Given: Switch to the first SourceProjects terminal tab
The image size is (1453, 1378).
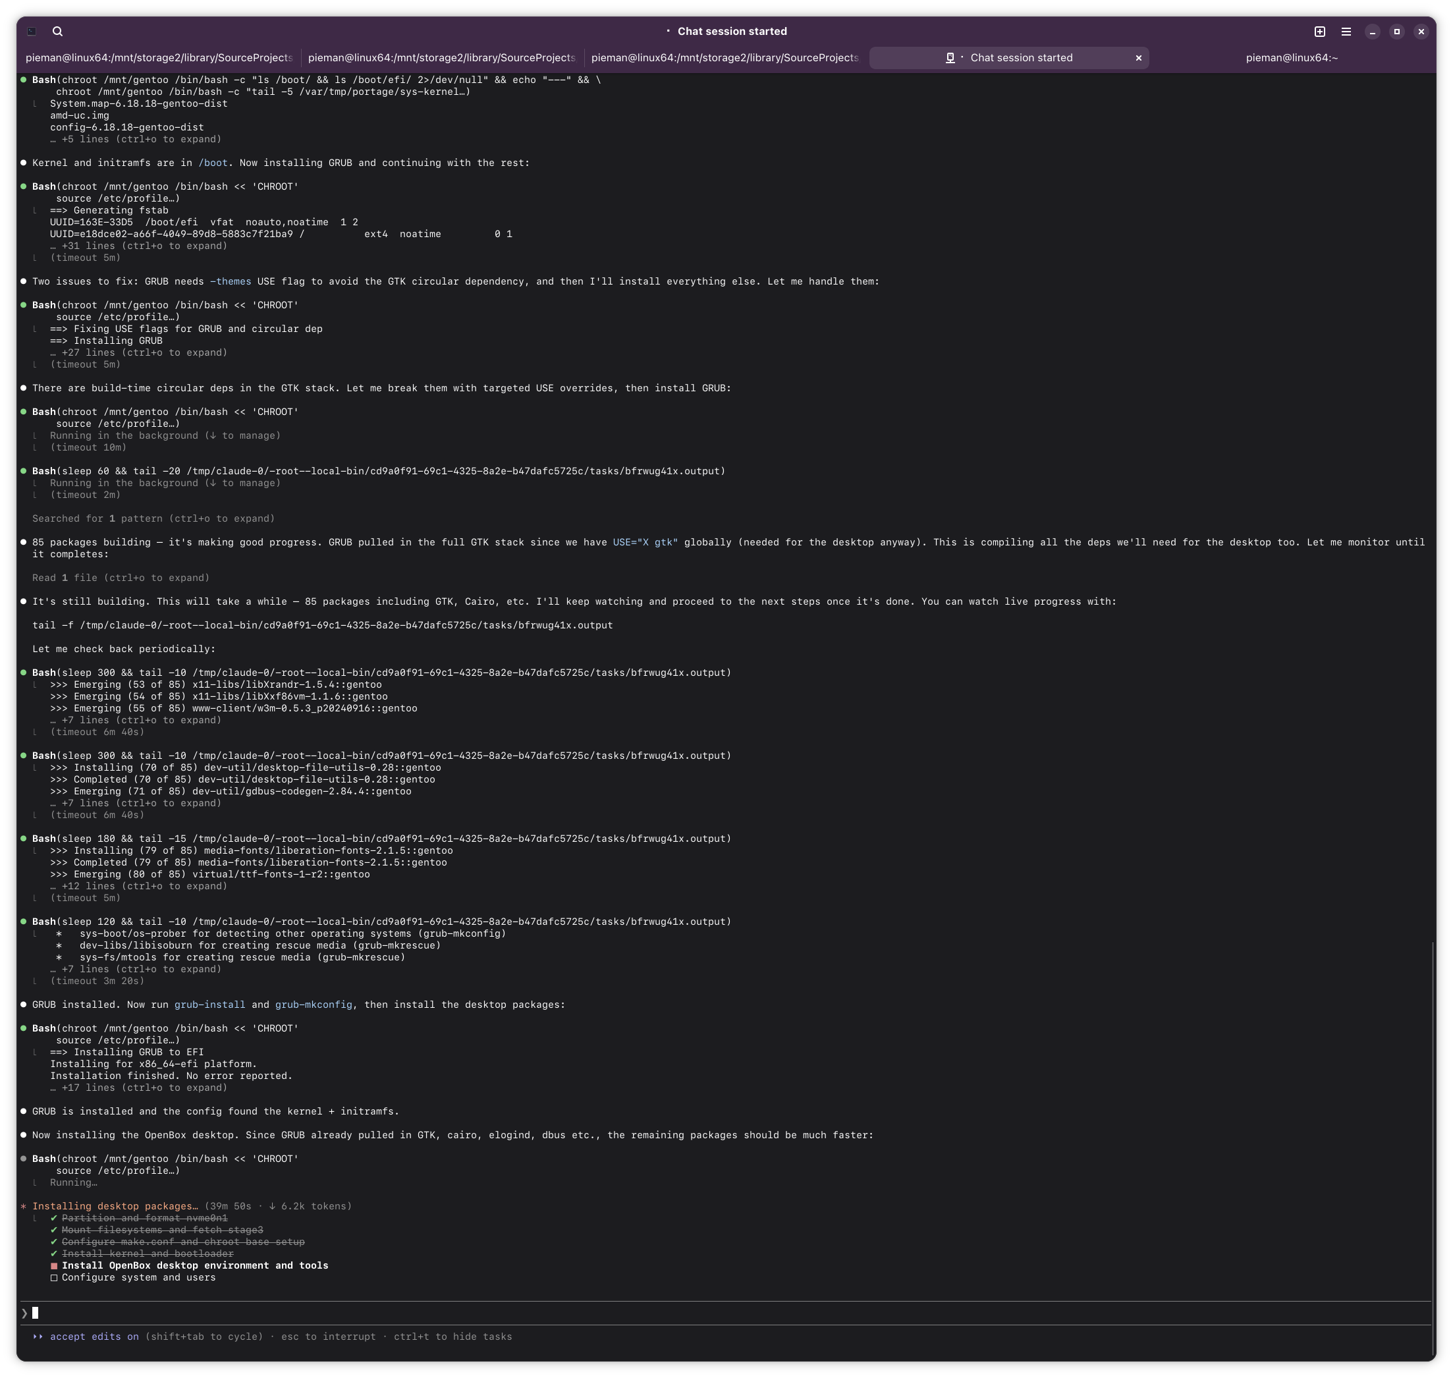Looking at the screenshot, I should (x=159, y=58).
